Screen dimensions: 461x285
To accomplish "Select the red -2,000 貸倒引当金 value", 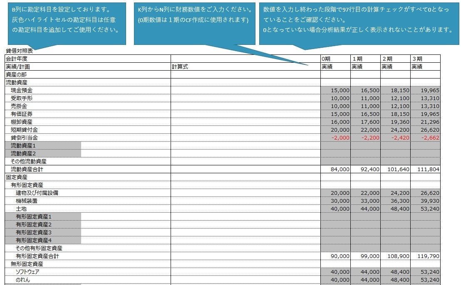I will click(x=335, y=138).
